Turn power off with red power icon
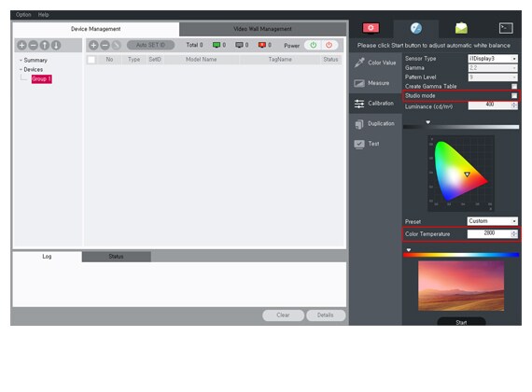Viewport: 532px width, 392px height. pos(329,45)
